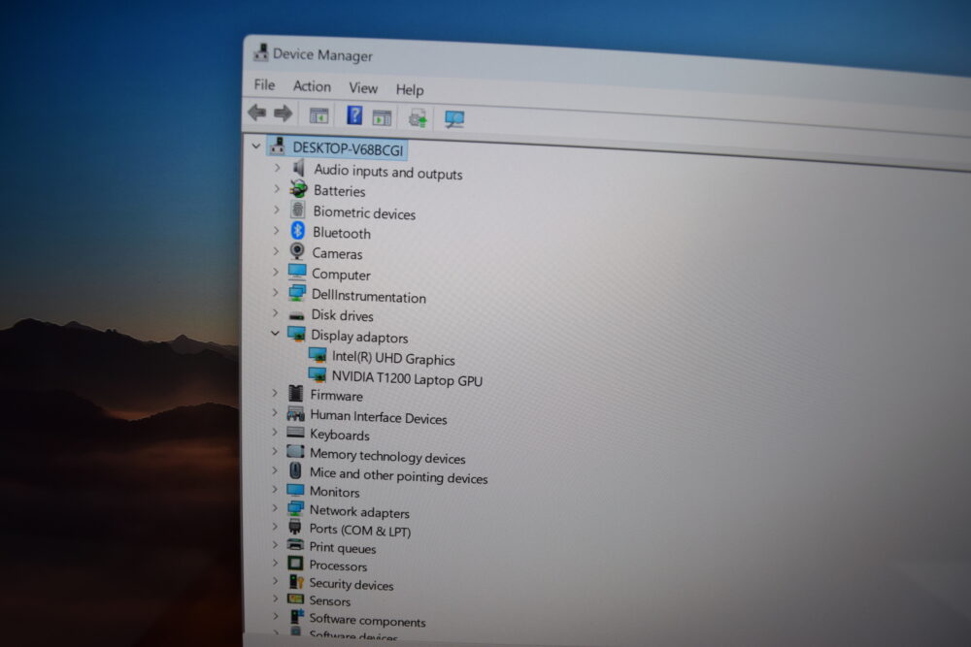
Task: Expand Memory technology devices category
Action: (x=275, y=451)
